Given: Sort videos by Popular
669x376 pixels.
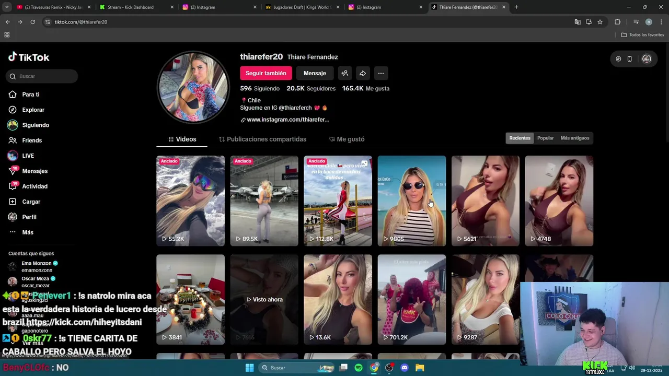Looking at the screenshot, I should click(545, 138).
